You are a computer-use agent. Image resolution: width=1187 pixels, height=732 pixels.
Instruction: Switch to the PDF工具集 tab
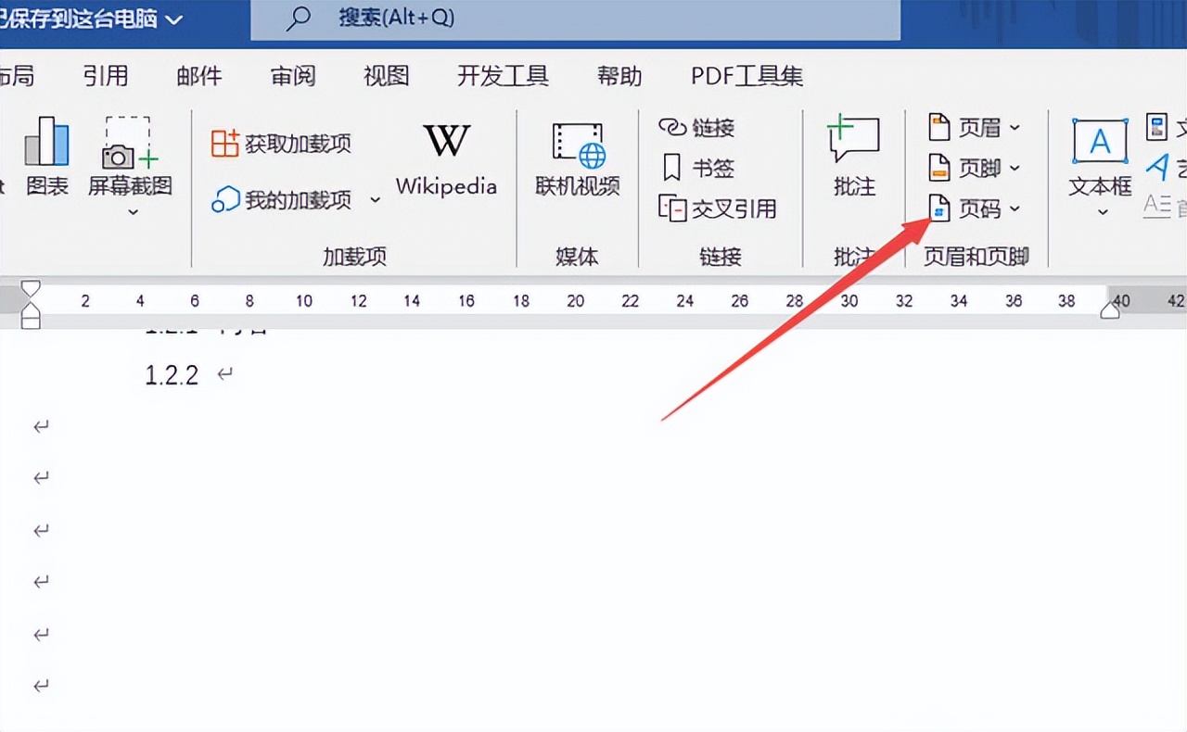(746, 77)
